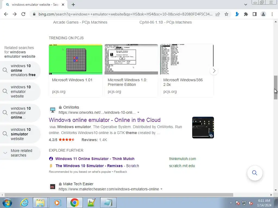The width and height of the screenshot is (278, 208).
Task: Click the vertical scrollbar thumb
Action: 276,87
